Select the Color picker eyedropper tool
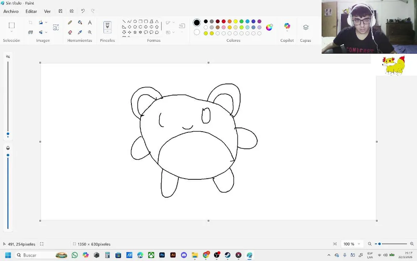Screen dimensions: 417x261 tap(80, 32)
